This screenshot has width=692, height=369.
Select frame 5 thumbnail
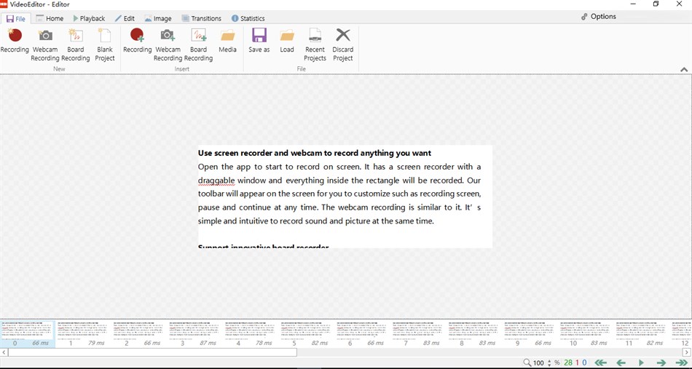(x=307, y=334)
